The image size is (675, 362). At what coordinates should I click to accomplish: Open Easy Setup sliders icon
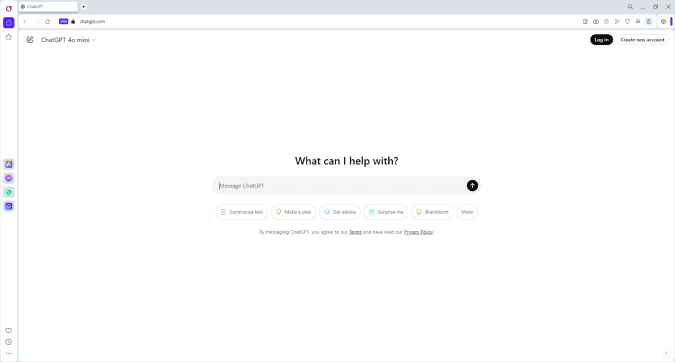pos(638,22)
